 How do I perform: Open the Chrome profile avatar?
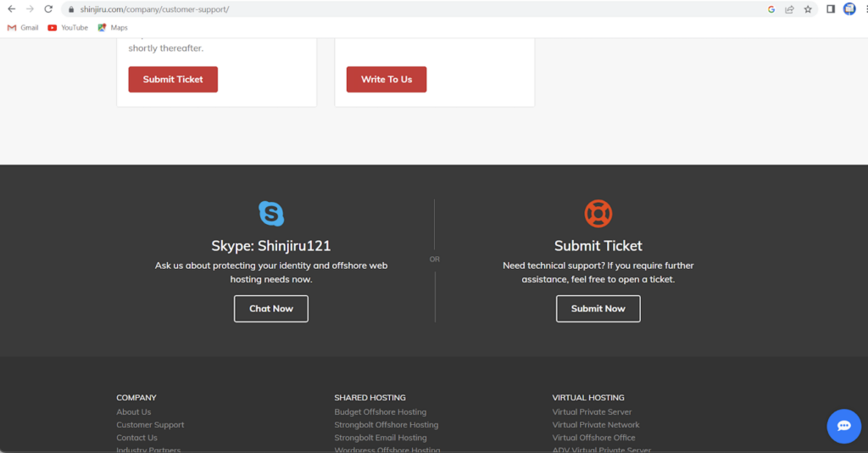(849, 9)
